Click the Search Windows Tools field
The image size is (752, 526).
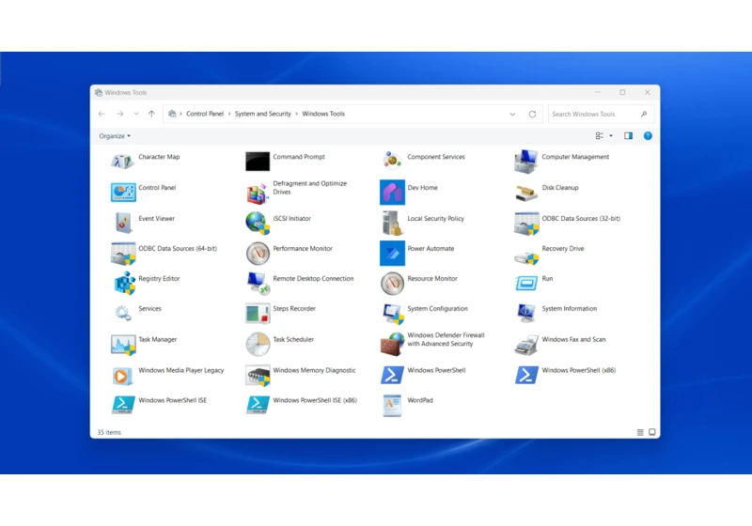point(602,114)
